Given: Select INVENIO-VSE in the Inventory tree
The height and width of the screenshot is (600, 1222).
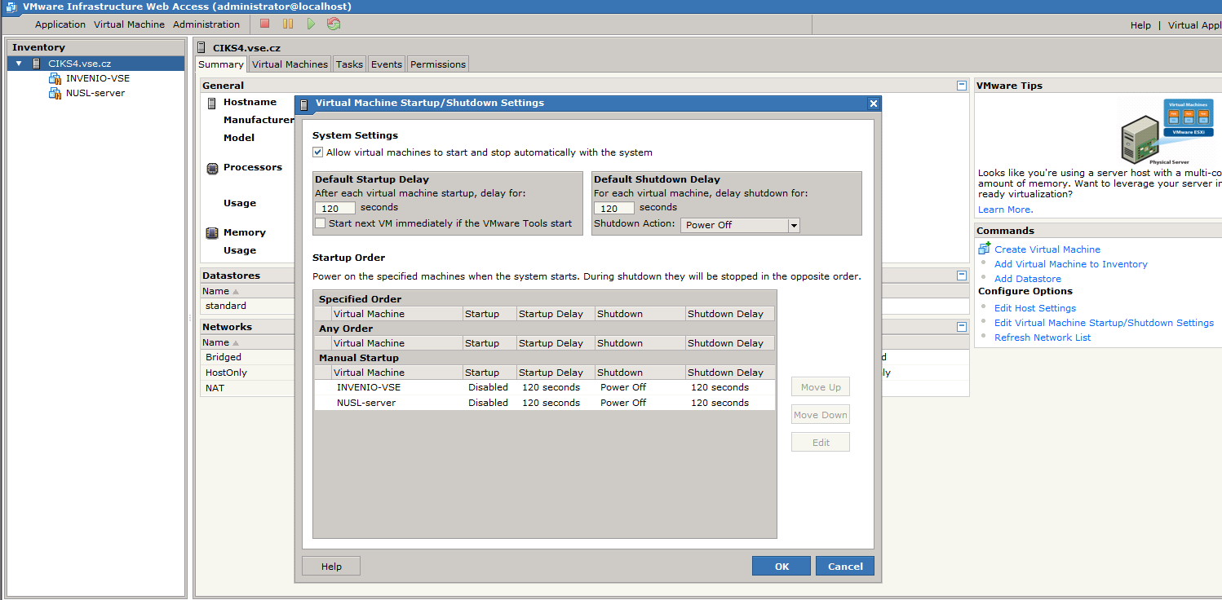Looking at the screenshot, I should 98,78.
